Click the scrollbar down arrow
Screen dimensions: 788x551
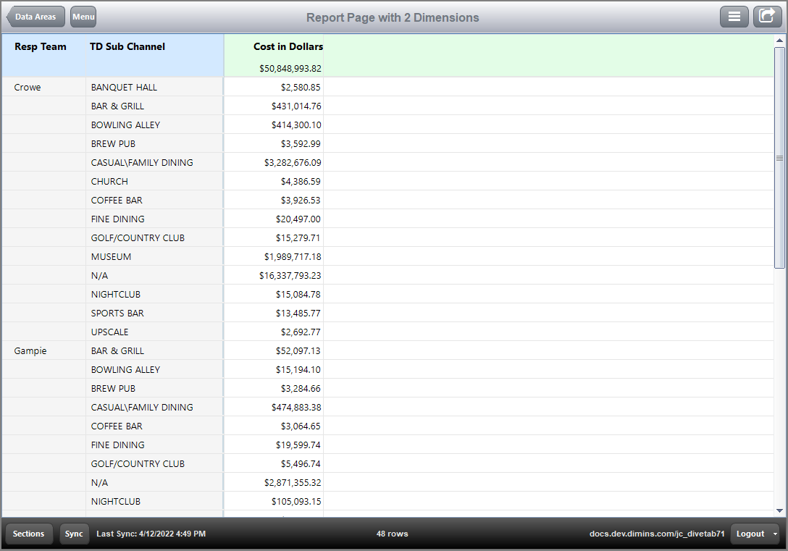[779, 511]
